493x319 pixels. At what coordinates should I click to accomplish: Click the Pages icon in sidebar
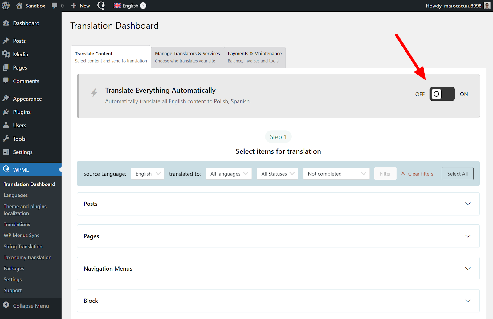tap(6, 67)
